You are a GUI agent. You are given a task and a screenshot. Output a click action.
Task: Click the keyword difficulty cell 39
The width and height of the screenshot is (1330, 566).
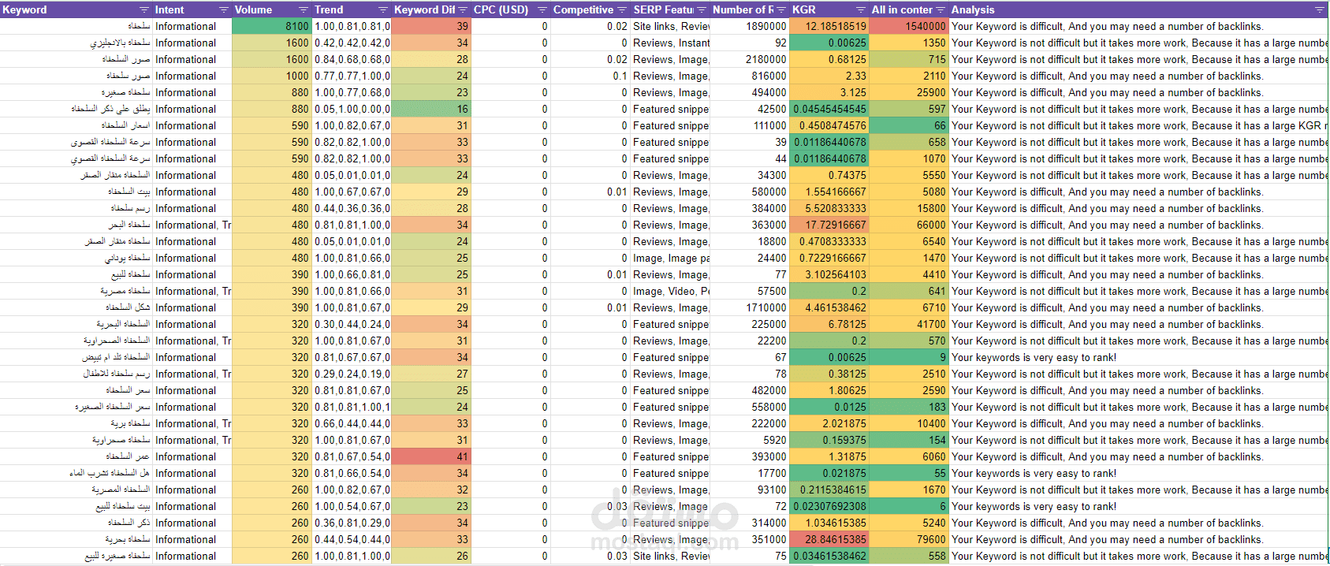(431, 26)
